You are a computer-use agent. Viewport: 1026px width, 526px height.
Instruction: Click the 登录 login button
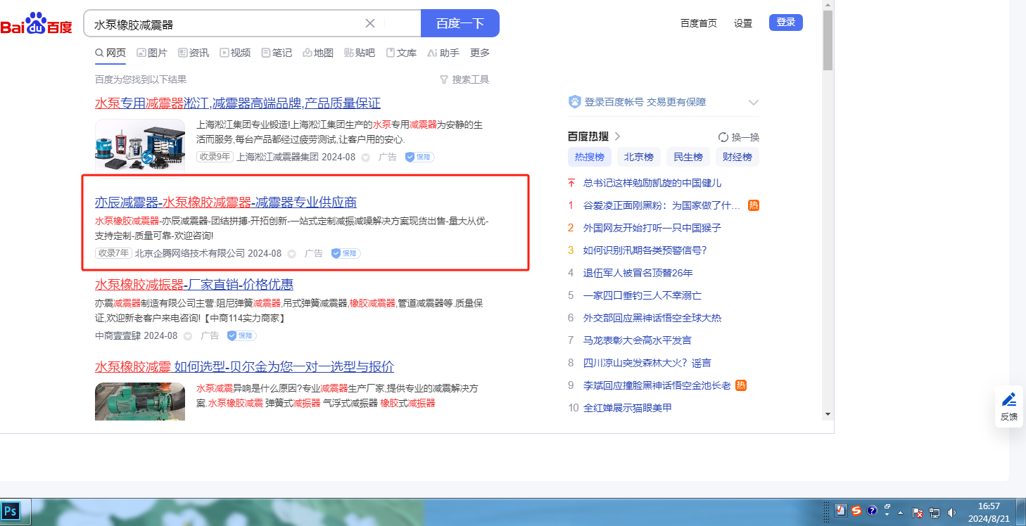(x=785, y=23)
